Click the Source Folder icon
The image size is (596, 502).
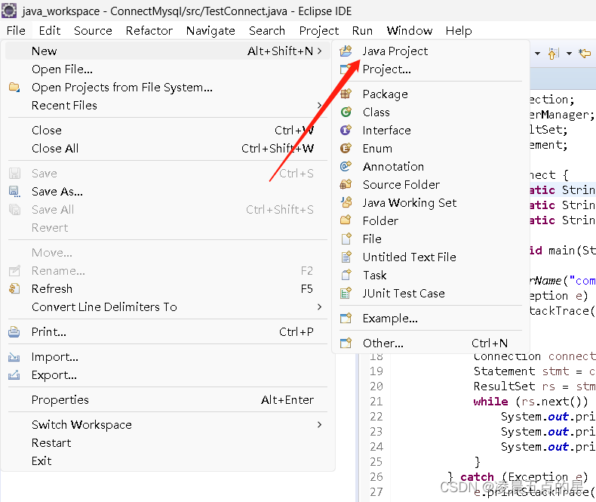pyautogui.click(x=346, y=184)
